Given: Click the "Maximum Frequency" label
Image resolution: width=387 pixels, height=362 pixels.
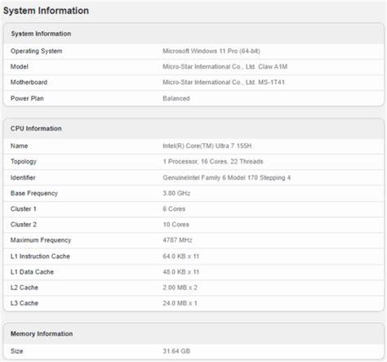Looking at the screenshot, I should (x=41, y=240).
